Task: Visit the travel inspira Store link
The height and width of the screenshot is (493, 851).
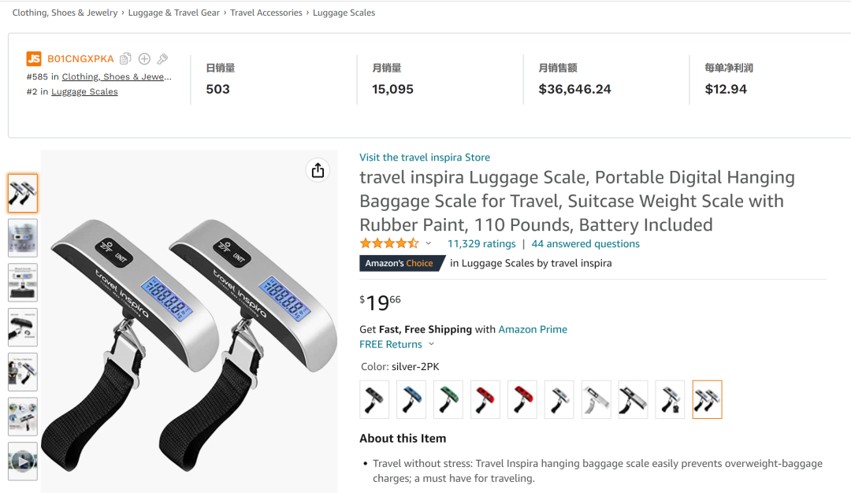Action: [x=425, y=158]
